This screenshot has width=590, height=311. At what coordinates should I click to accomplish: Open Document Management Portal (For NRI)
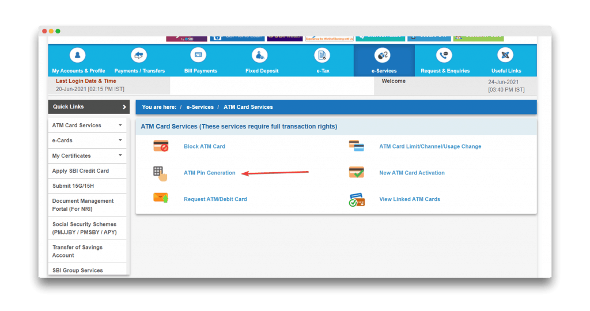coord(88,205)
